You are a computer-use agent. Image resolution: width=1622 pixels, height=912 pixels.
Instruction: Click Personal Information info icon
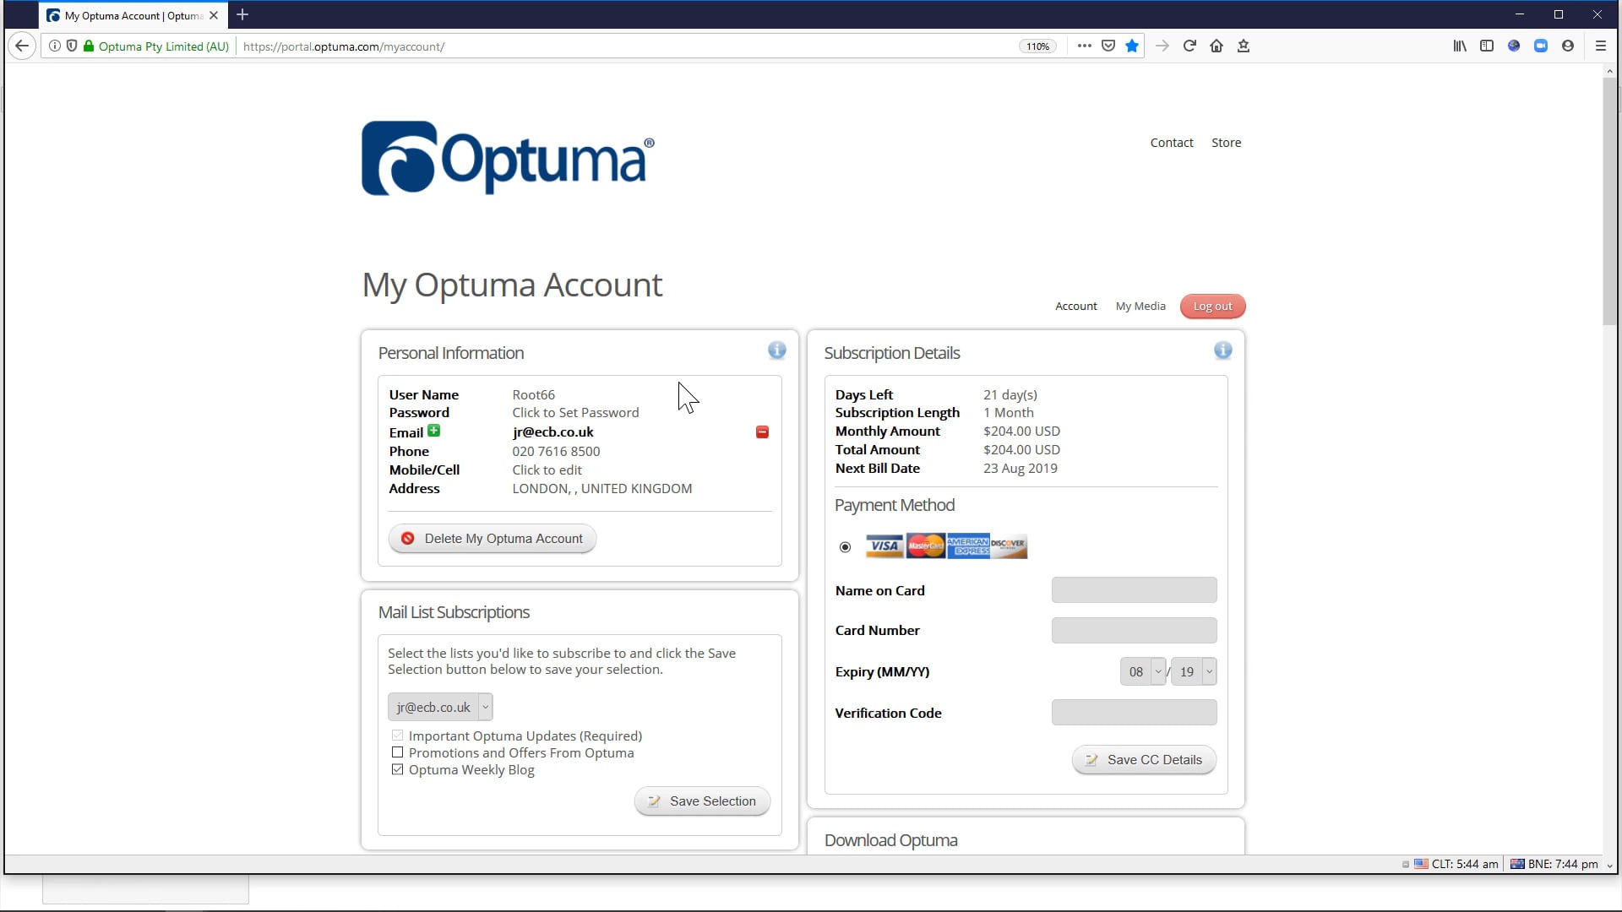776,350
